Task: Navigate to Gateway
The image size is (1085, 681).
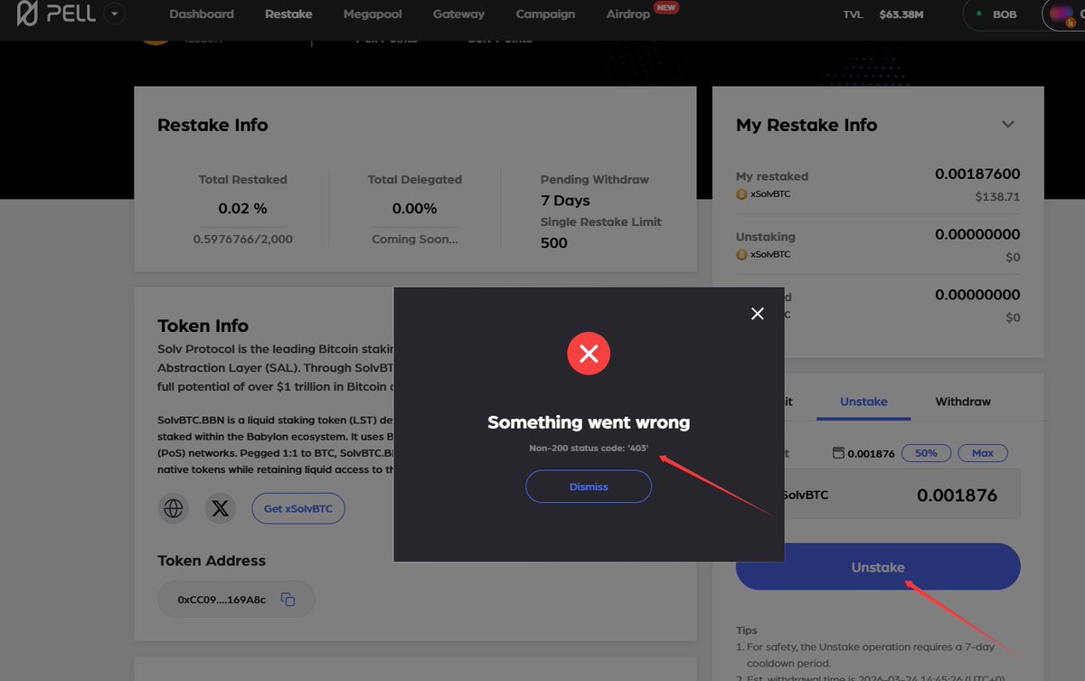Action: pos(458,14)
